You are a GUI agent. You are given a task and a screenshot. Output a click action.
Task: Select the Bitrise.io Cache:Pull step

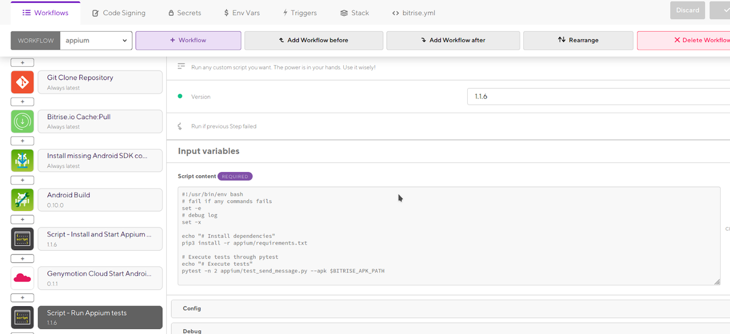pyautogui.click(x=100, y=121)
